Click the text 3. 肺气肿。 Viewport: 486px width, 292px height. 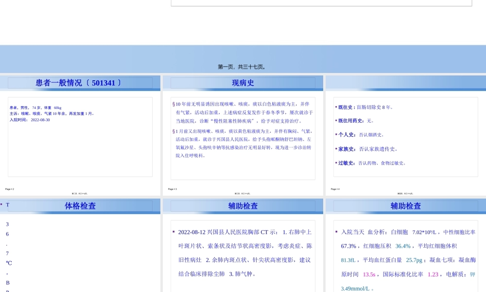coord(243,274)
